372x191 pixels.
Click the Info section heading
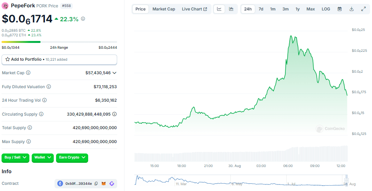click(x=7, y=171)
